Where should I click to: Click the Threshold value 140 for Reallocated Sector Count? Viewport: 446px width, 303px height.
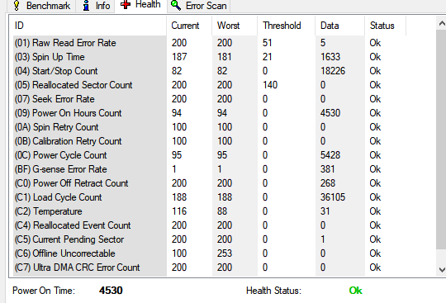coord(270,85)
